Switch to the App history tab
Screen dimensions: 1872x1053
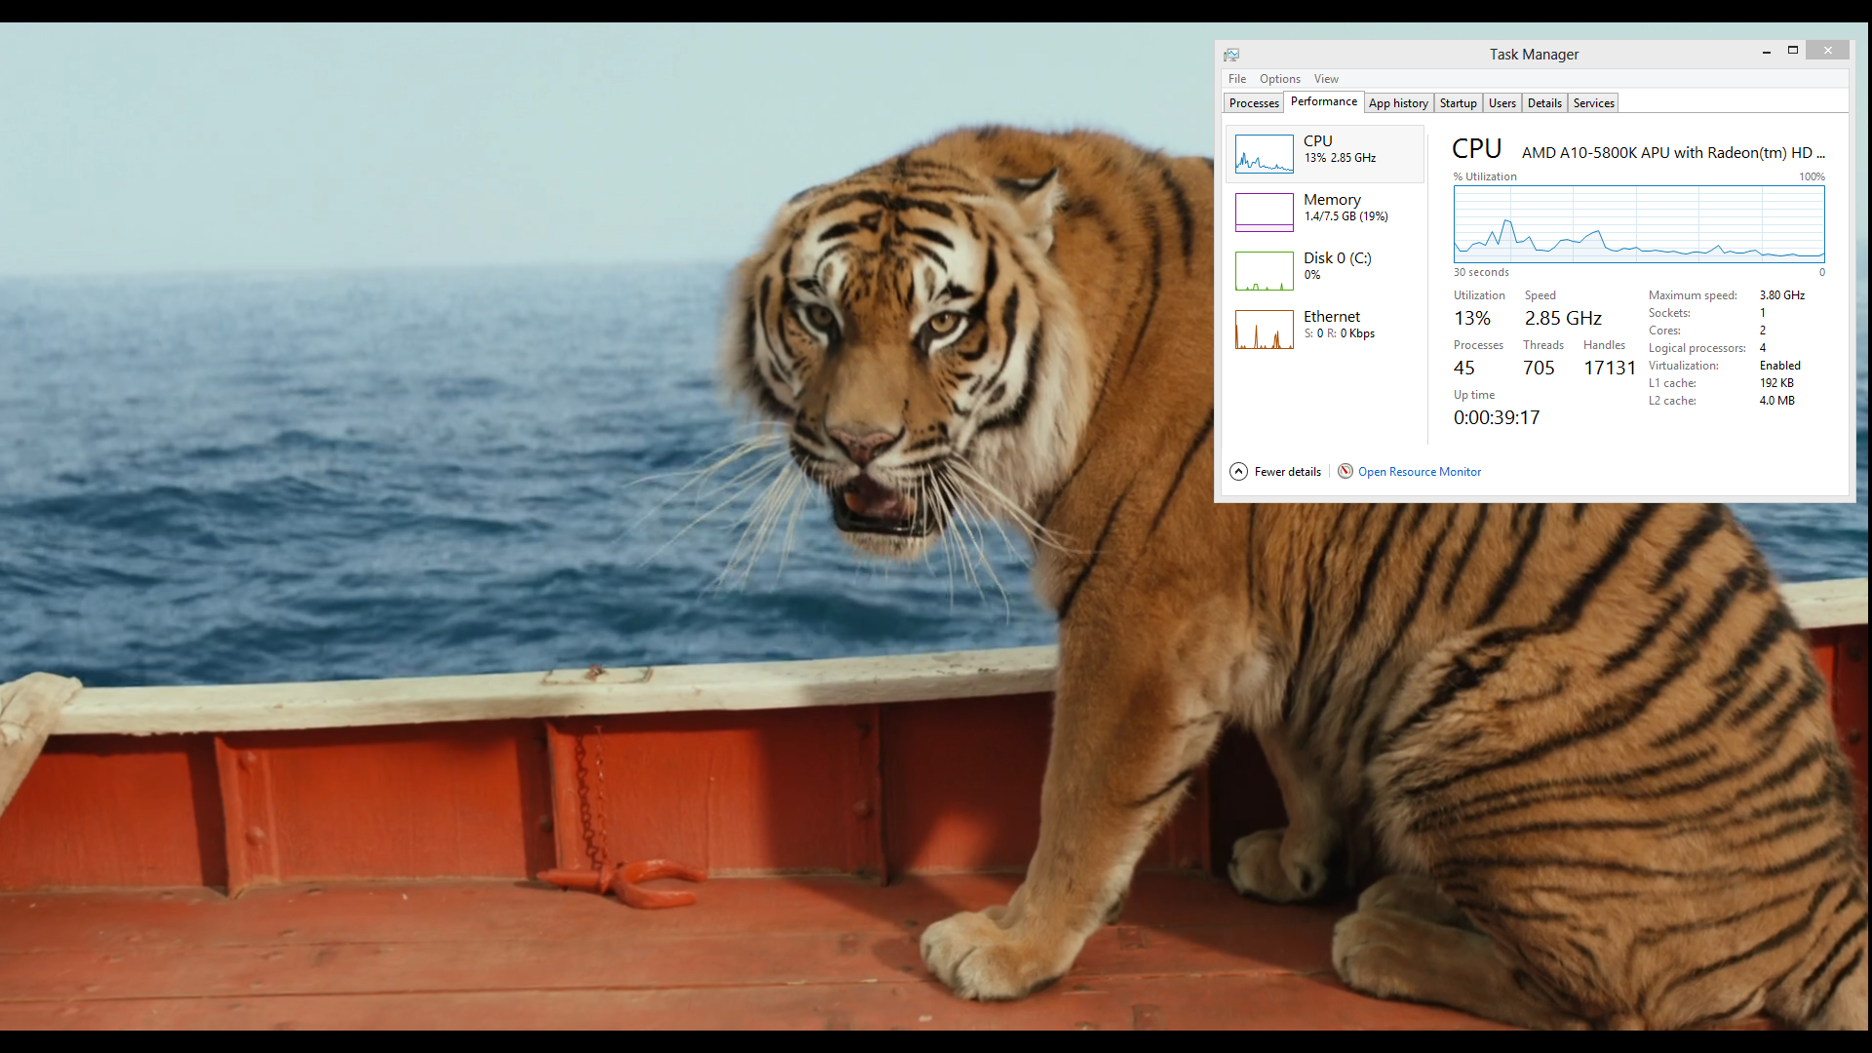click(1398, 103)
